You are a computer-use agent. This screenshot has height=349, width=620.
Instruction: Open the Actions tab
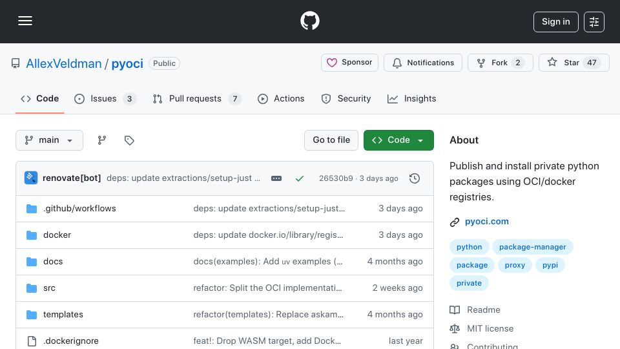coord(281,98)
